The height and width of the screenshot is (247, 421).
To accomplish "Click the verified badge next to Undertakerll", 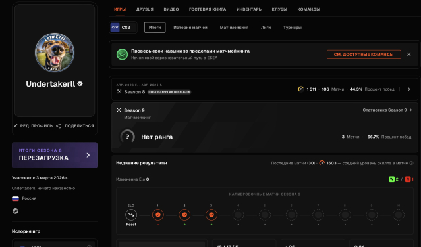I will pos(80,84).
